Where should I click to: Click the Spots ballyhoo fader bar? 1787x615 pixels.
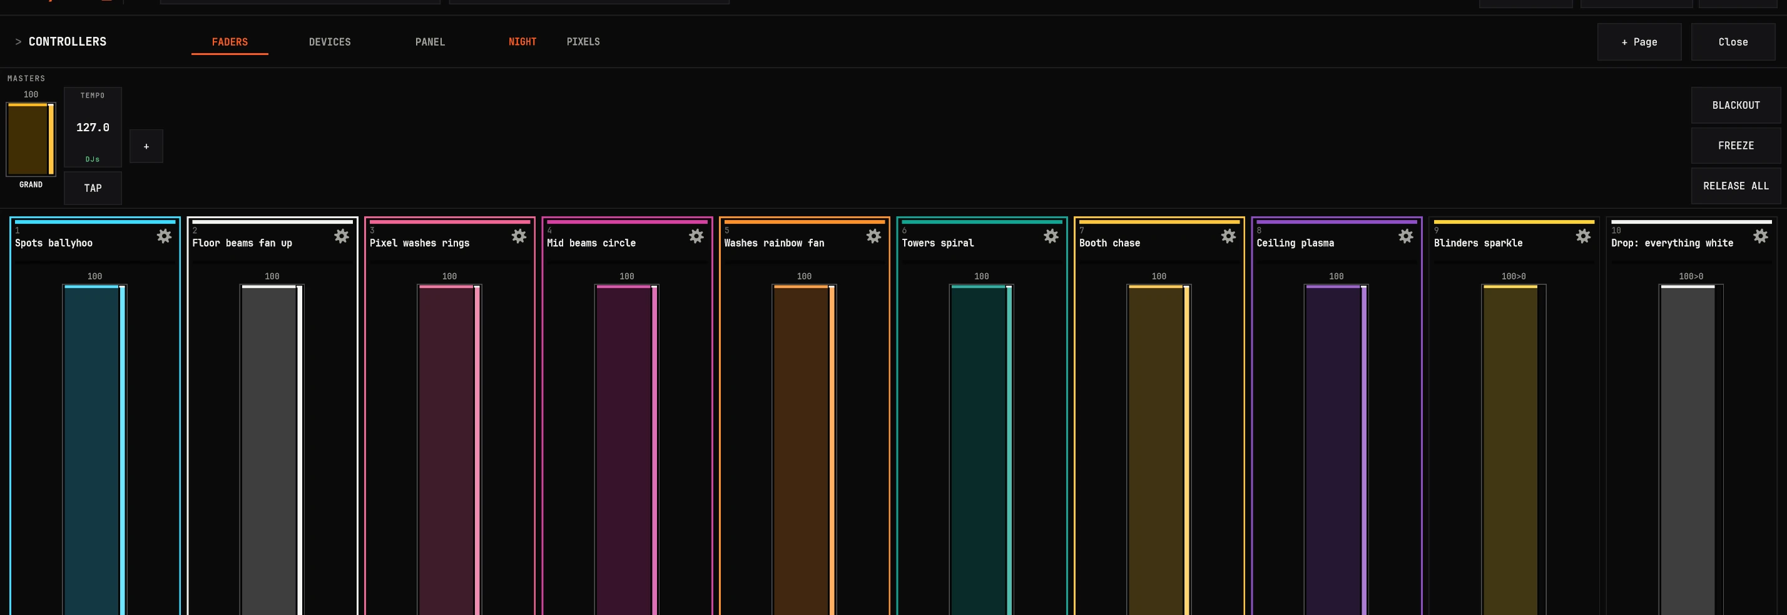pyautogui.click(x=94, y=450)
